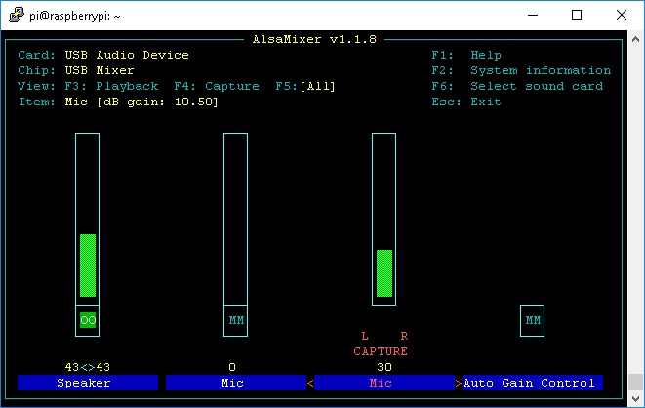645x408 pixels.
Task: Select the Auto Gain Control label
Action: coord(533,383)
